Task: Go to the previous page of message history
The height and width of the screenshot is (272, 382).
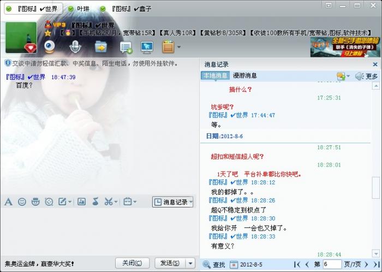Action: [x=307, y=264]
